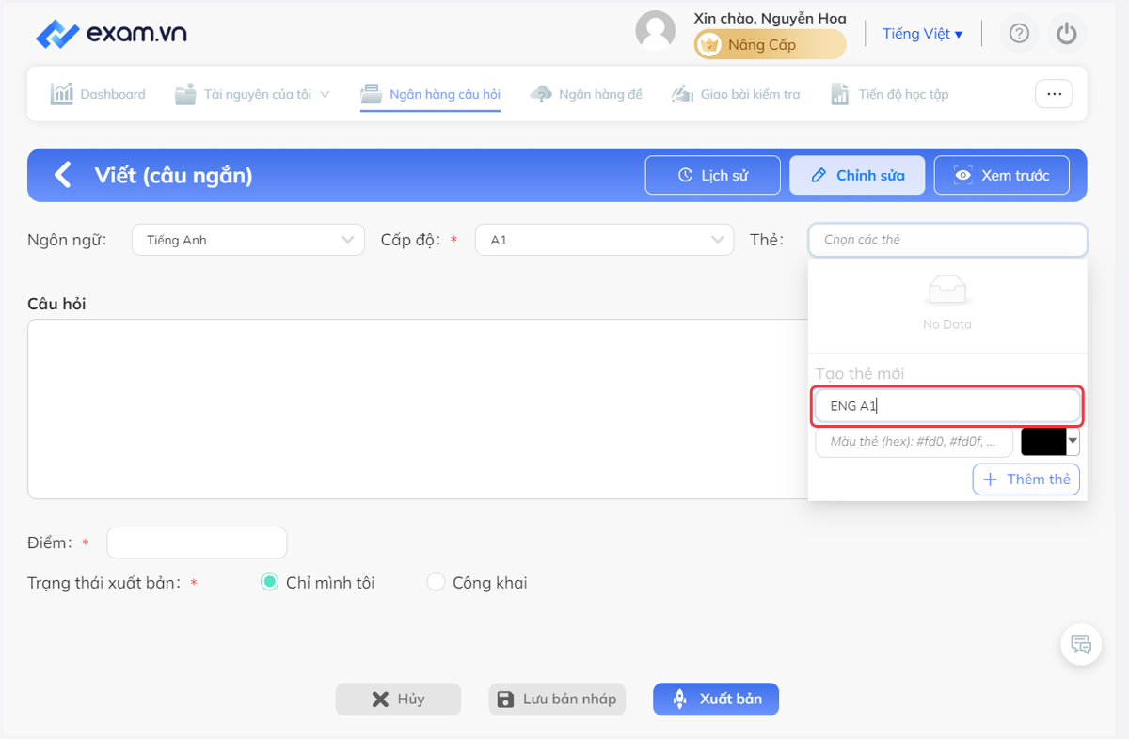1129x739 pixels.
Task: Click the Lưu bản nháp button
Action: (557, 700)
